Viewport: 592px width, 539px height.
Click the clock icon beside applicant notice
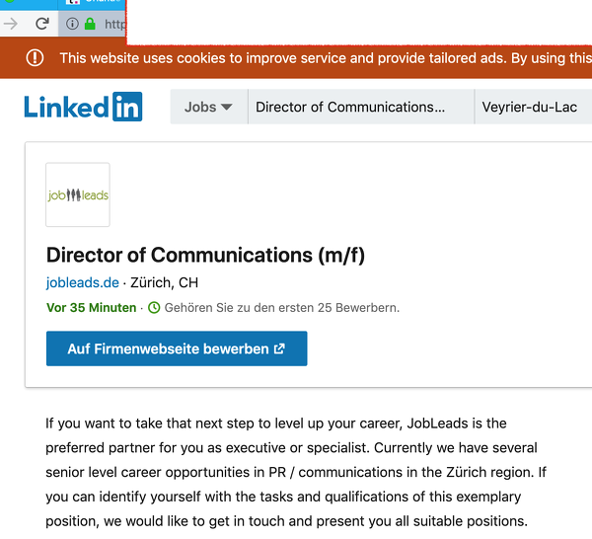coord(153,308)
